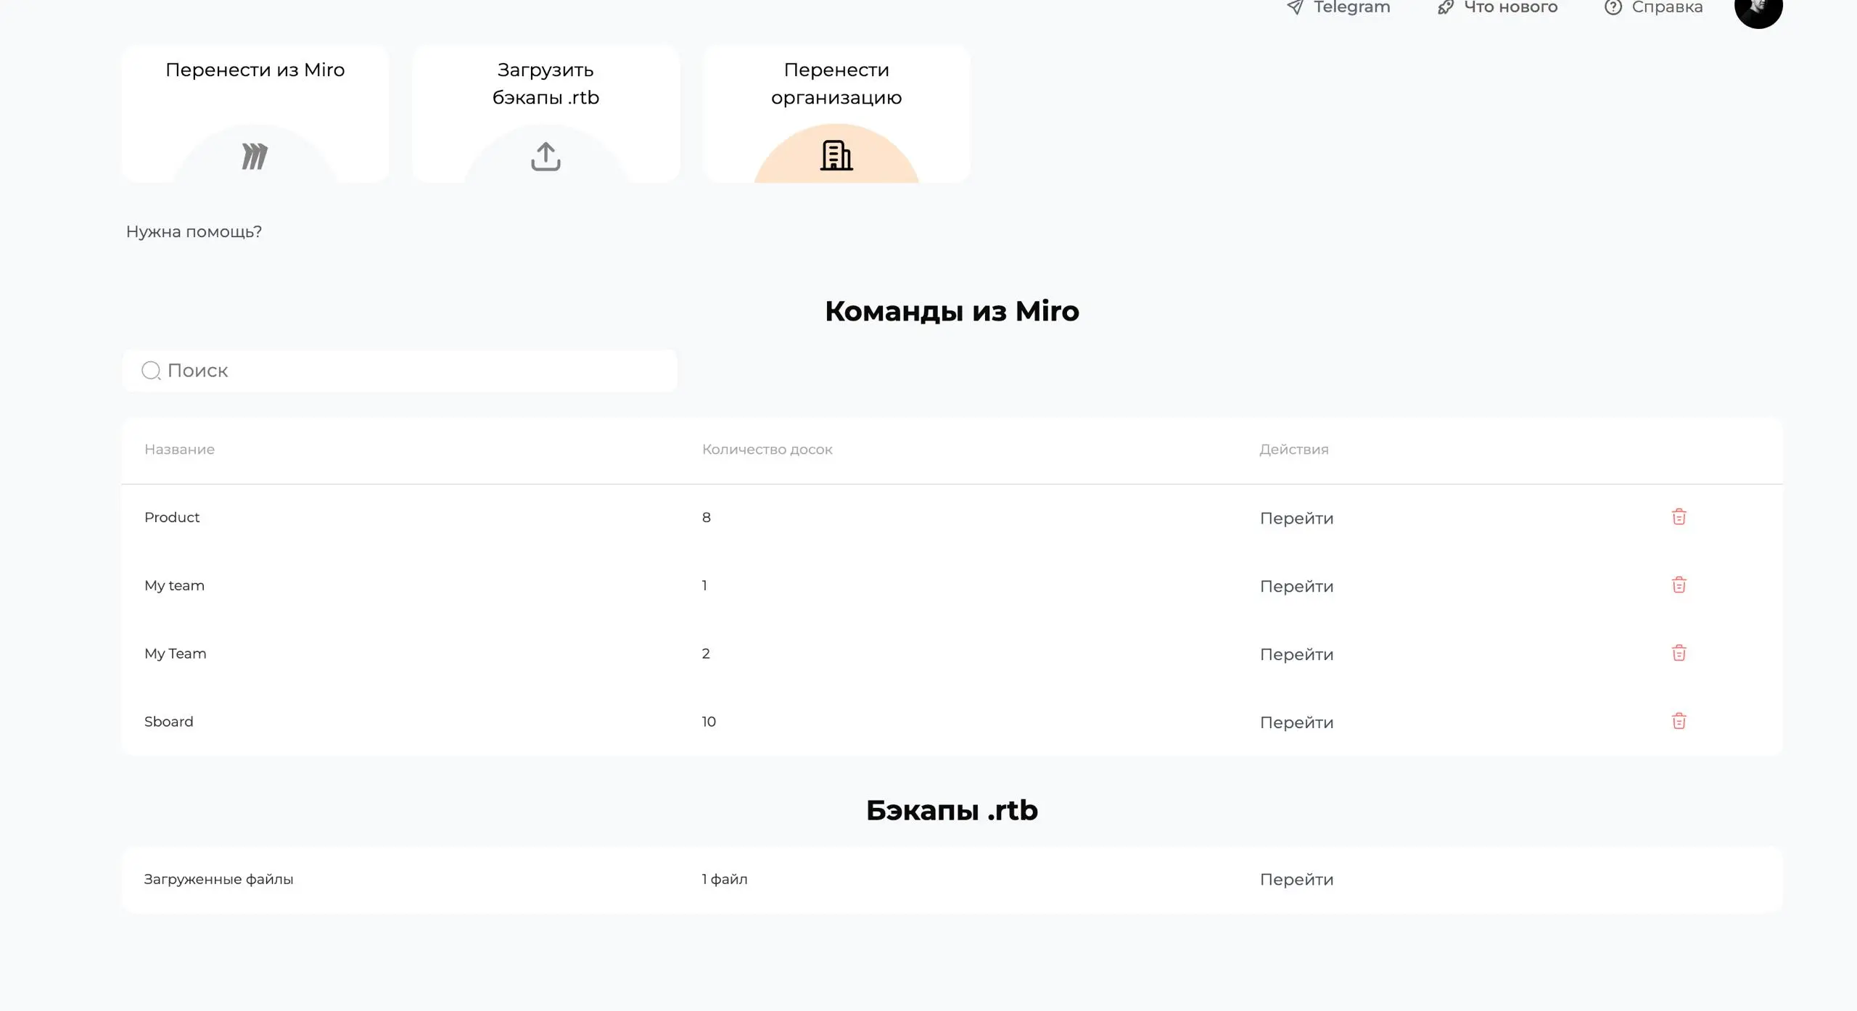Open the Что нового menu item

[x=1497, y=7]
